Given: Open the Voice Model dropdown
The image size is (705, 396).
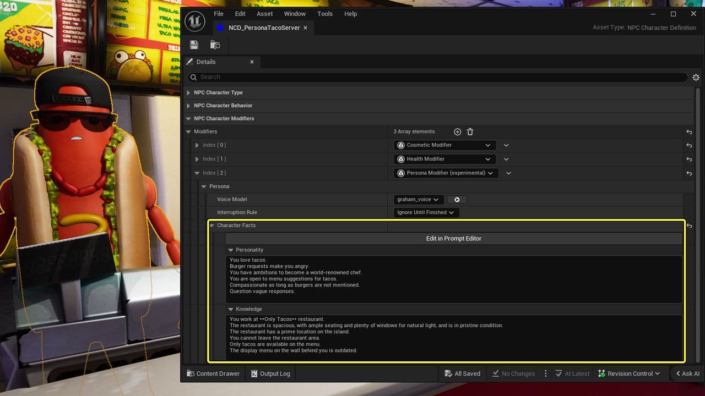Looking at the screenshot, I should tap(418, 200).
